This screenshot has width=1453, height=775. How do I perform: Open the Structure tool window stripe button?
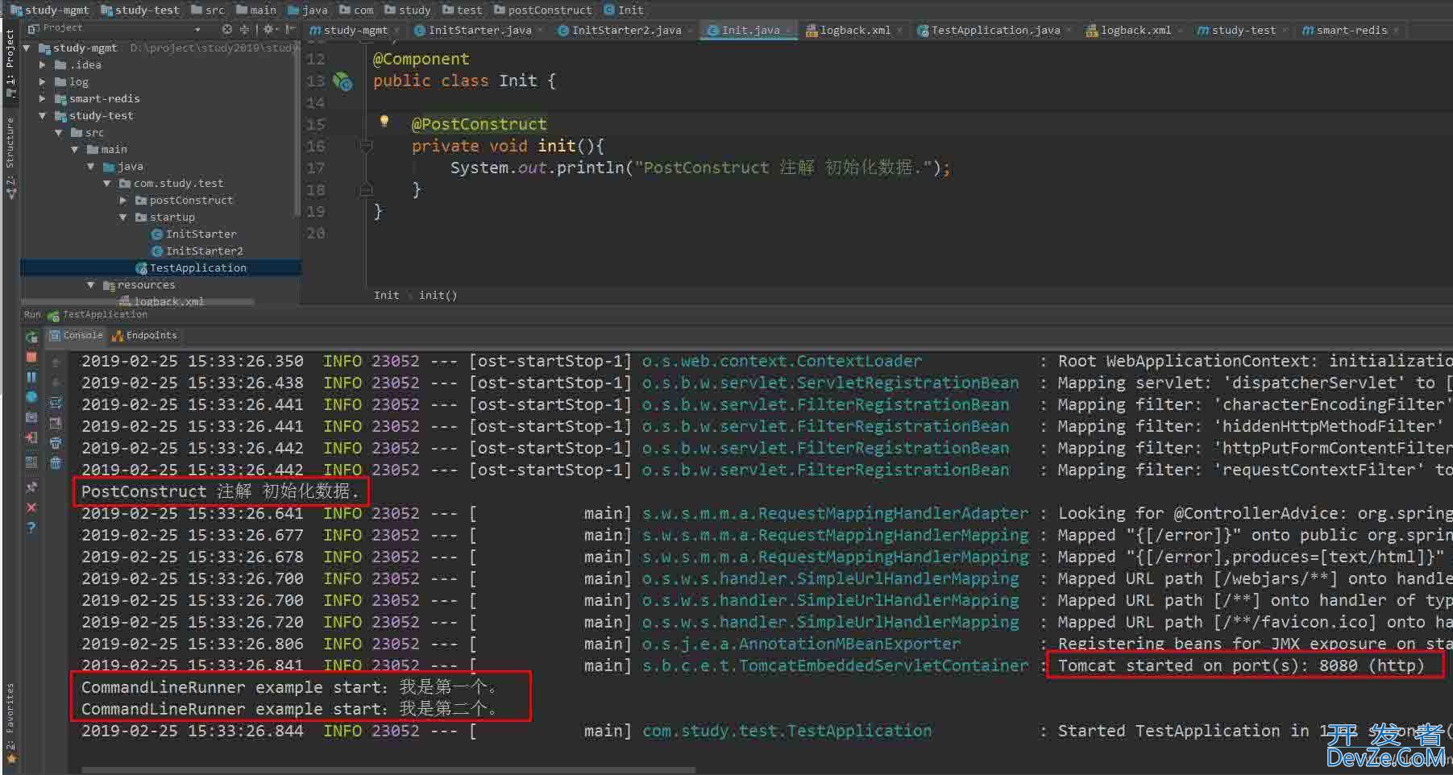tap(10, 157)
